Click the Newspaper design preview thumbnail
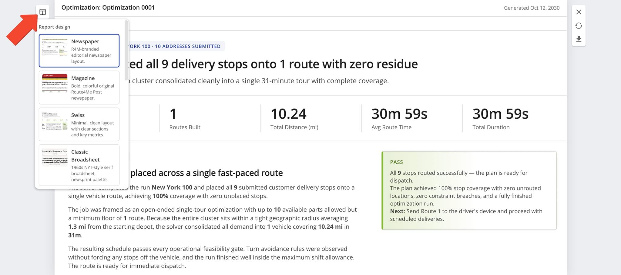 [55, 47]
